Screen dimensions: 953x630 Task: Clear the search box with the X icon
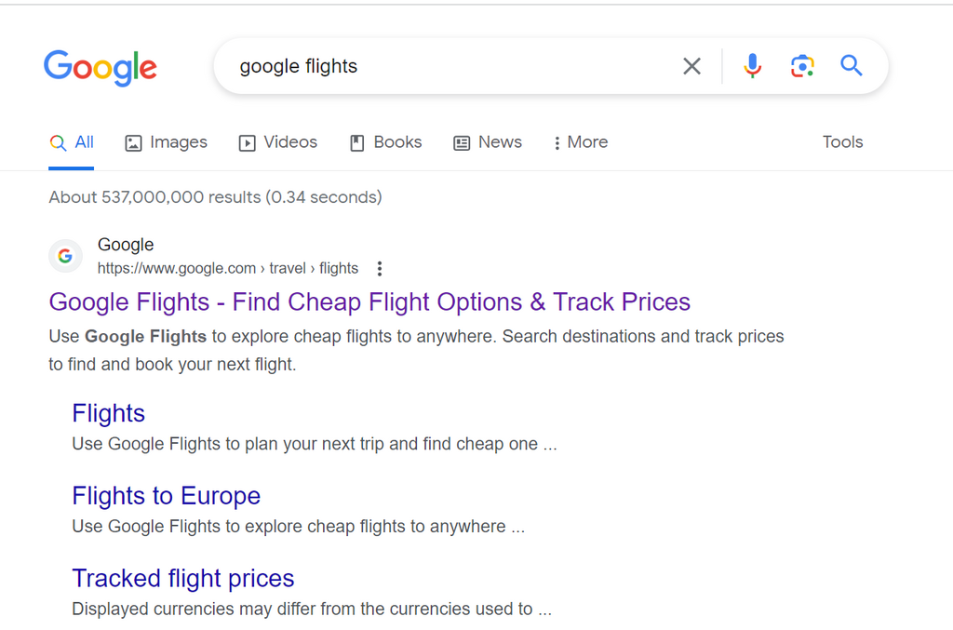tap(691, 66)
